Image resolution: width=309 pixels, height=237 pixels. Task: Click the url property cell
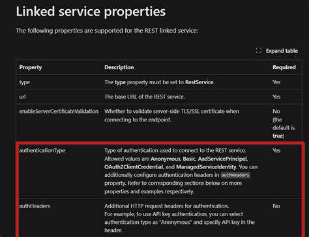[x=22, y=97]
